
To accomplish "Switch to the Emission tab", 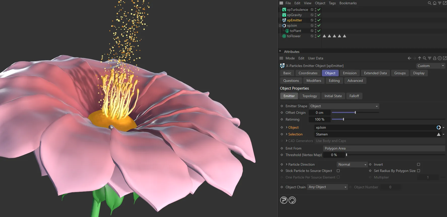I will pyautogui.click(x=350, y=73).
